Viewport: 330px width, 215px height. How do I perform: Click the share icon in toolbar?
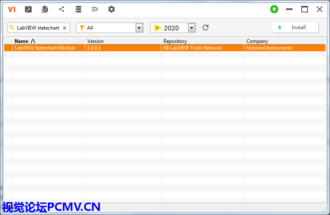click(x=62, y=9)
